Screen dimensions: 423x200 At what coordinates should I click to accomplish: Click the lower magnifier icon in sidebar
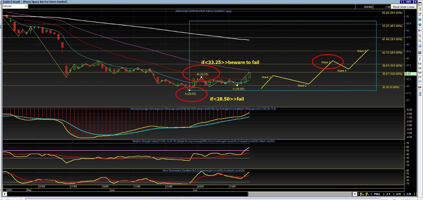[420, 41]
